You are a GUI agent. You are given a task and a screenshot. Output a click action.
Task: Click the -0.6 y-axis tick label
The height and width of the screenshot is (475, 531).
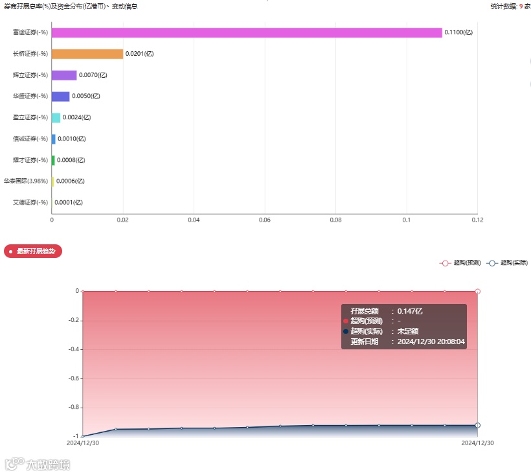[x=73, y=378]
